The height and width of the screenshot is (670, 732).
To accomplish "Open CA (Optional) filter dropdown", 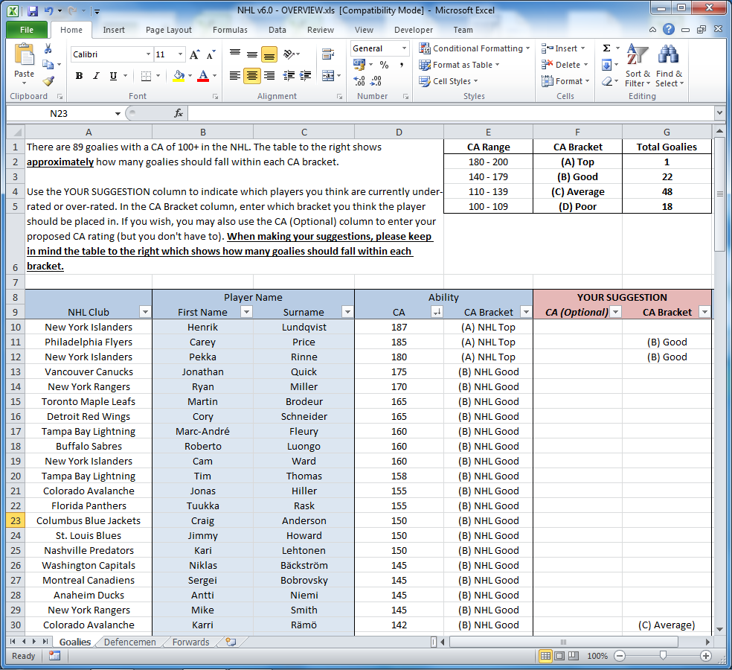I will 616,312.
